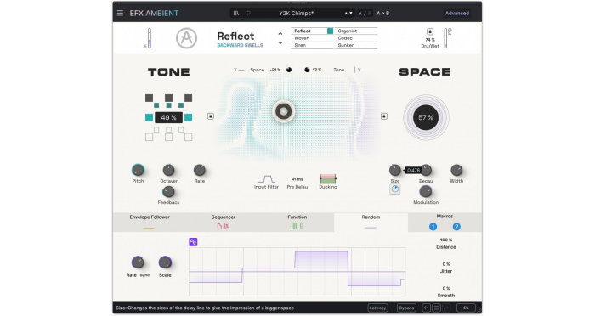
Task: Click the input level slider at left
Action: point(149,38)
